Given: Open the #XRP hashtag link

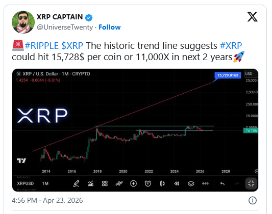Looking at the screenshot, I should pyautogui.click(x=231, y=46).
